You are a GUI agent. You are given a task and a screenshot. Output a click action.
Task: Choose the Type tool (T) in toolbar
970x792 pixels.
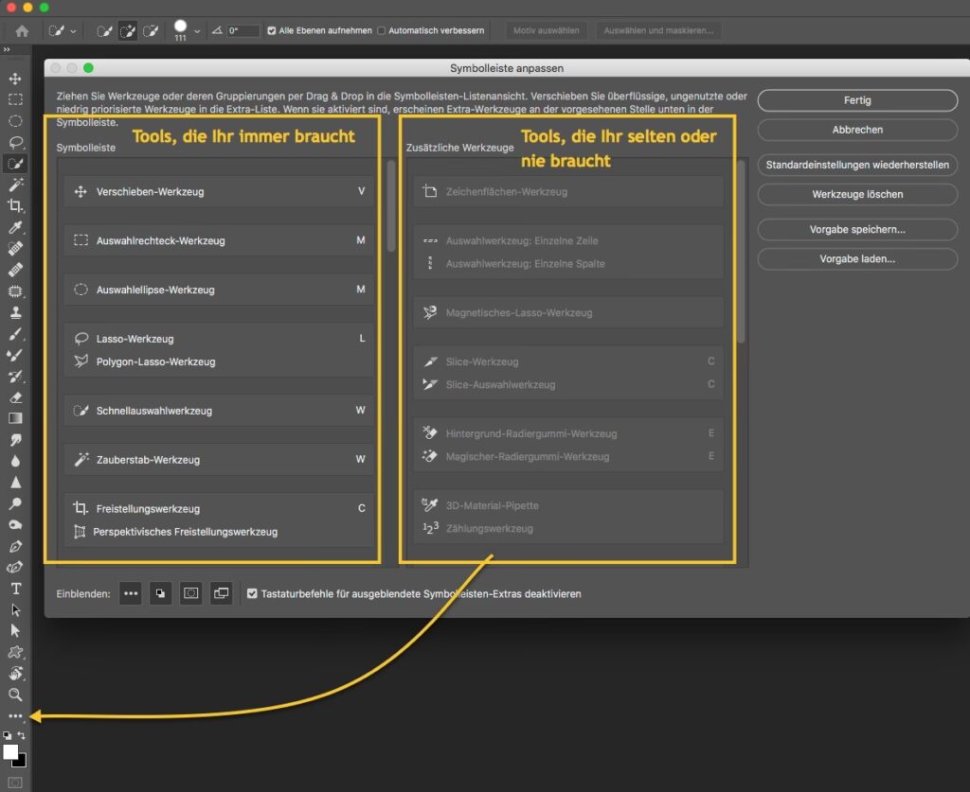pos(14,589)
